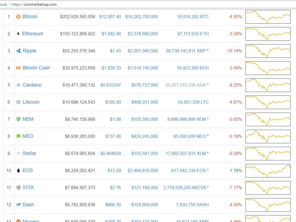Open the Ripple price sparkline chart
Viewport: 296px width, 222px height.
coord(268,51)
